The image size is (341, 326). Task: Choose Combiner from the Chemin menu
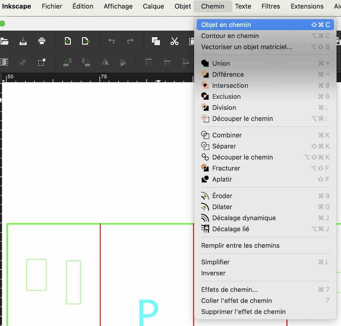[265, 135]
